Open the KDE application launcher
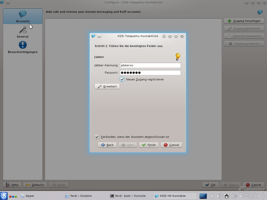Viewport: 267px width, 200px height. point(4,196)
